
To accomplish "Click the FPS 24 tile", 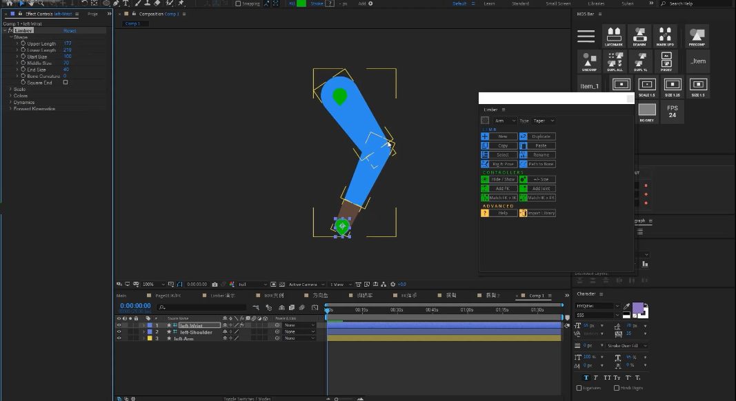I will click(x=672, y=112).
